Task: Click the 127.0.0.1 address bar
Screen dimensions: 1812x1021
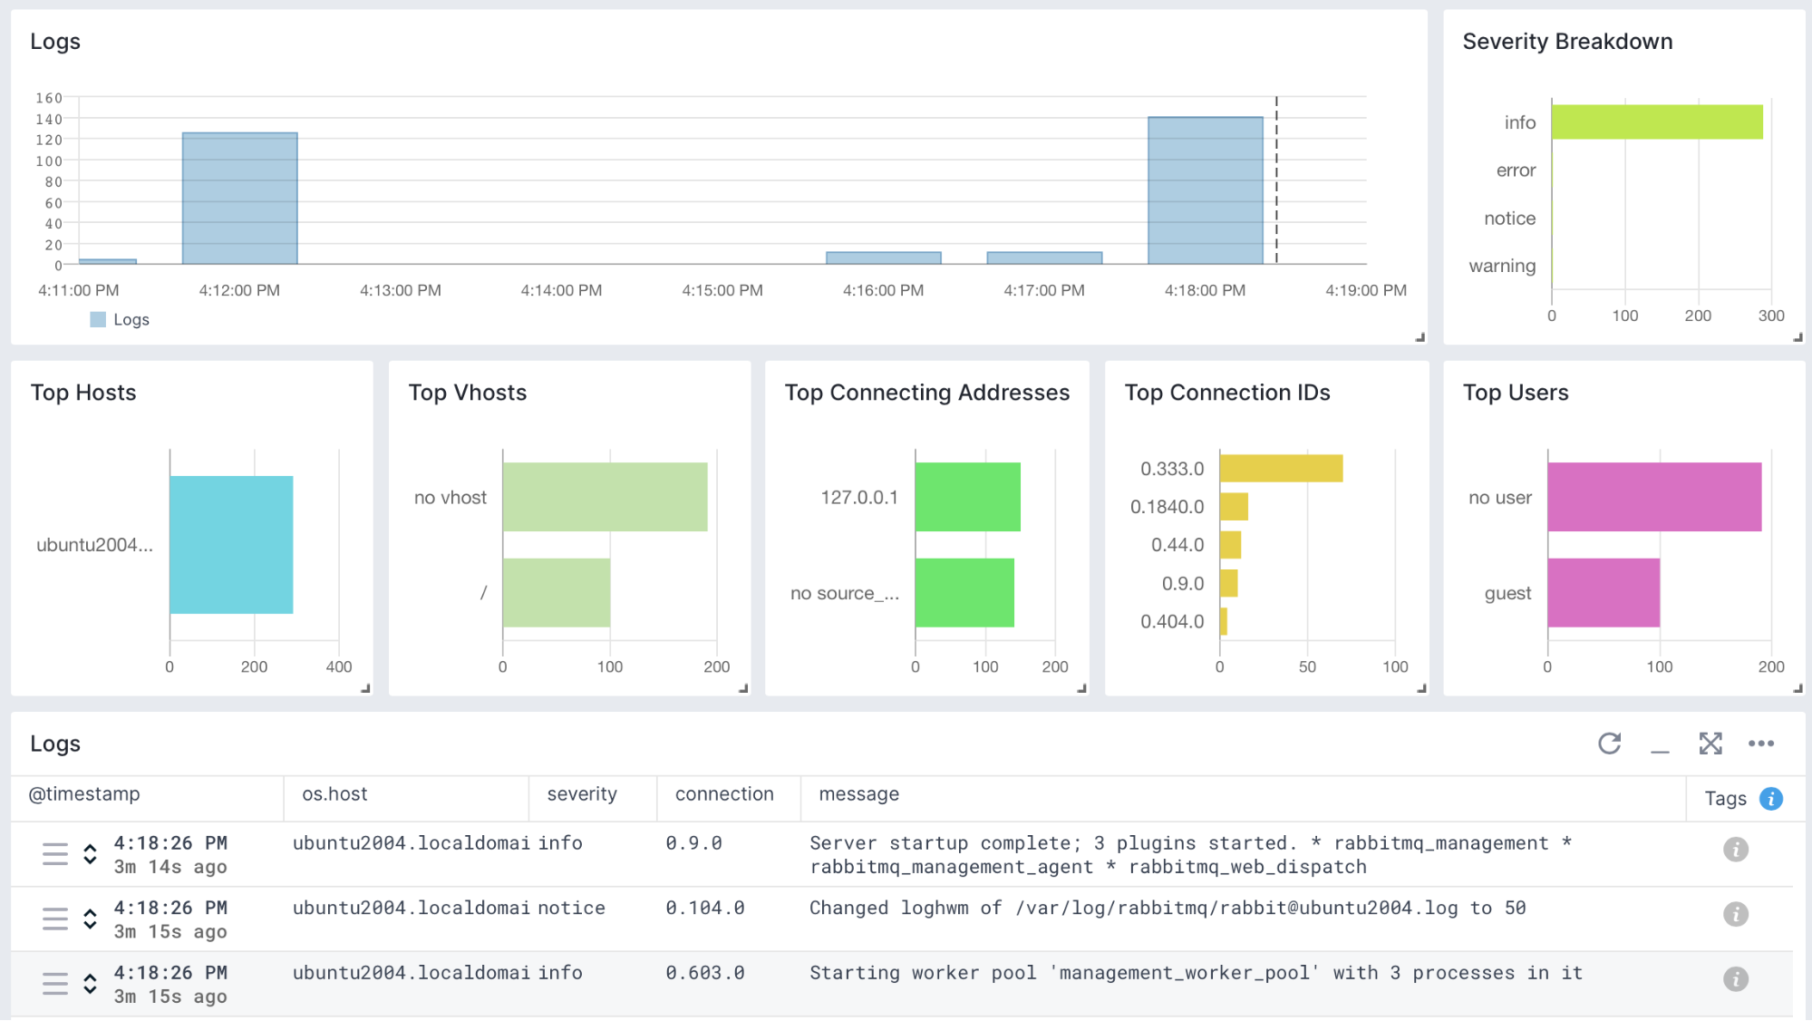Action: coord(967,497)
